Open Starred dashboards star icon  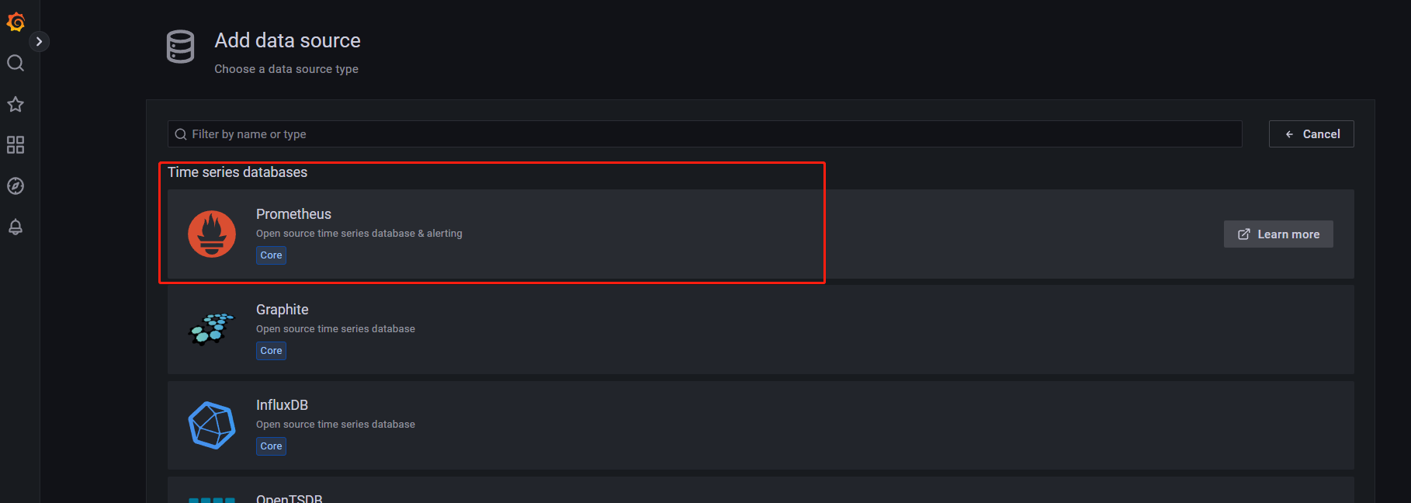[x=16, y=104]
